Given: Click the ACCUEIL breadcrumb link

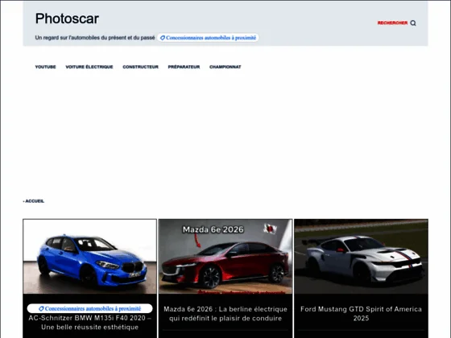Looking at the screenshot, I should tap(35, 201).
